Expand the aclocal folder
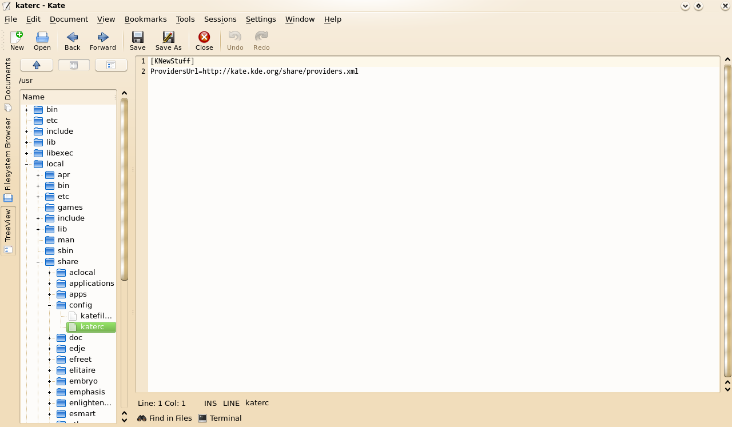 pos(50,273)
